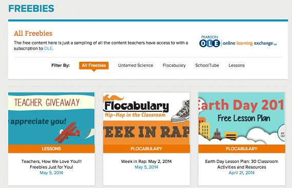This screenshot has width=292, height=188.
Task: Open the Earth Day Free Lesson Plan image
Action: (x=242, y=119)
